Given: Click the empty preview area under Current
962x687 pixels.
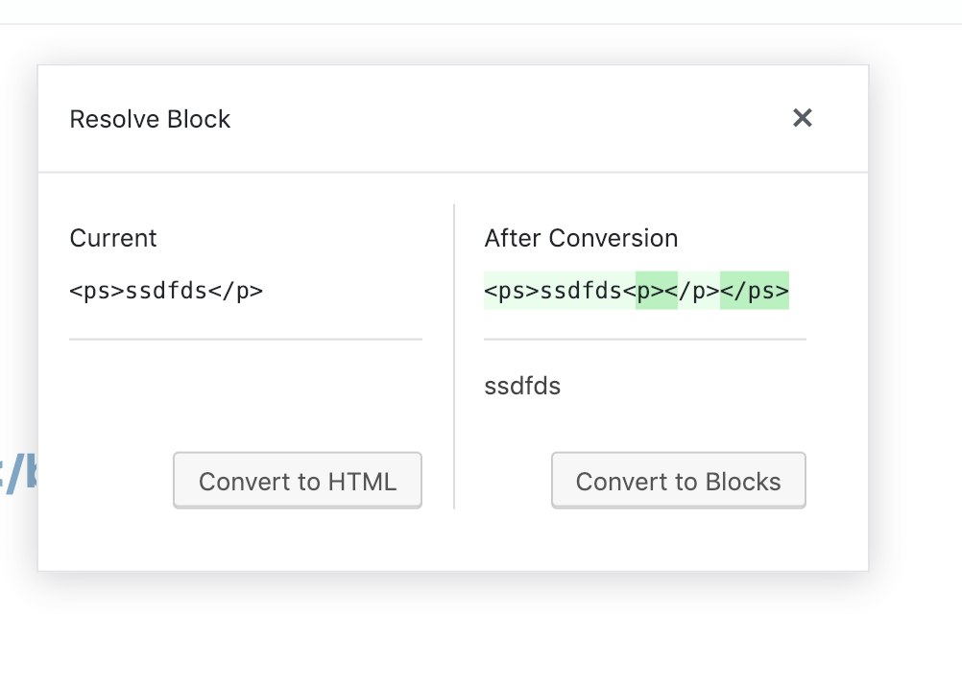Looking at the screenshot, I should point(246,393).
